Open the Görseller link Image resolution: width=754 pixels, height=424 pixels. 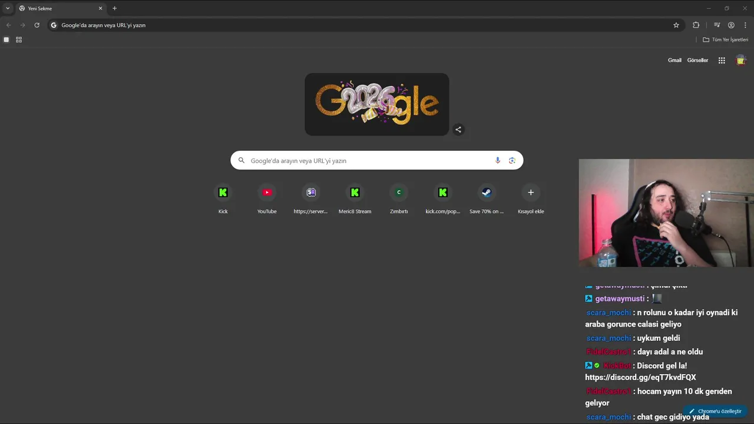pos(697,60)
